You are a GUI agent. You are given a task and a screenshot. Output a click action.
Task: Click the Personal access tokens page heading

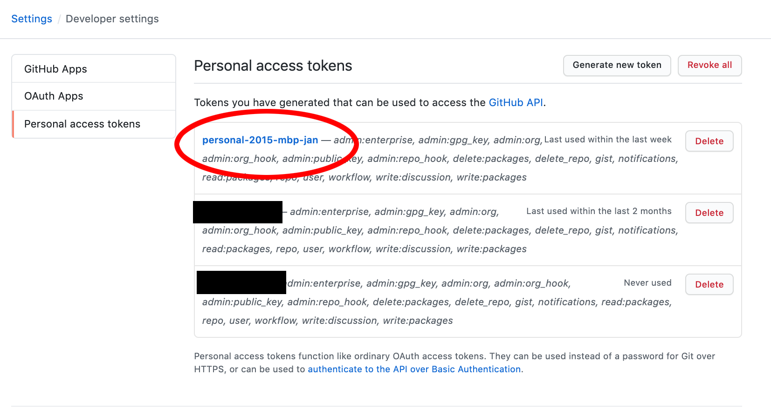coord(273,66)
